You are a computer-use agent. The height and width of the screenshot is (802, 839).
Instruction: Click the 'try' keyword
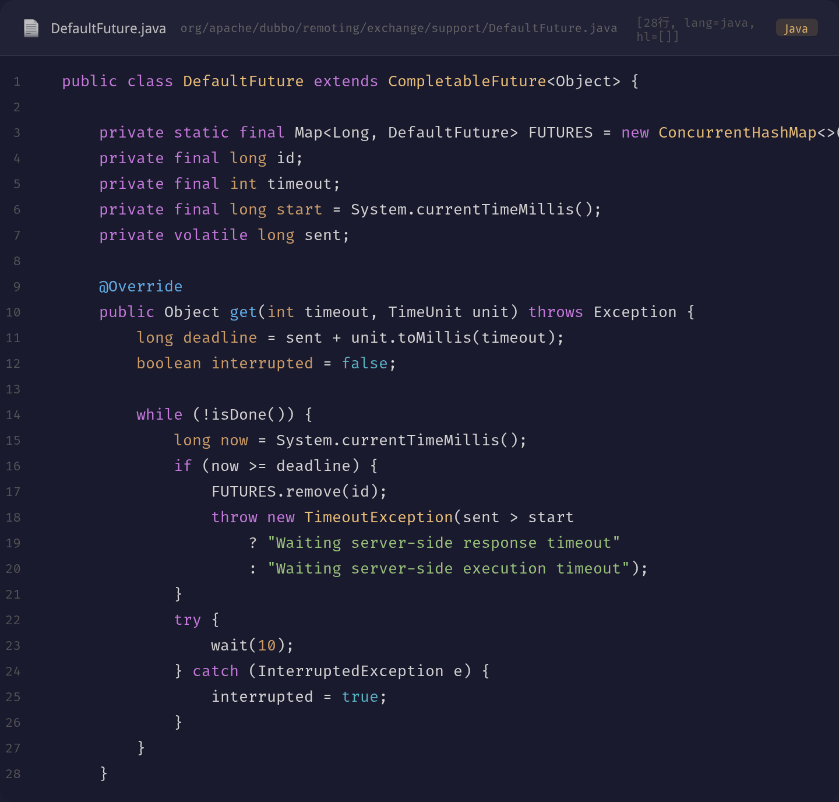pos(187,620)
